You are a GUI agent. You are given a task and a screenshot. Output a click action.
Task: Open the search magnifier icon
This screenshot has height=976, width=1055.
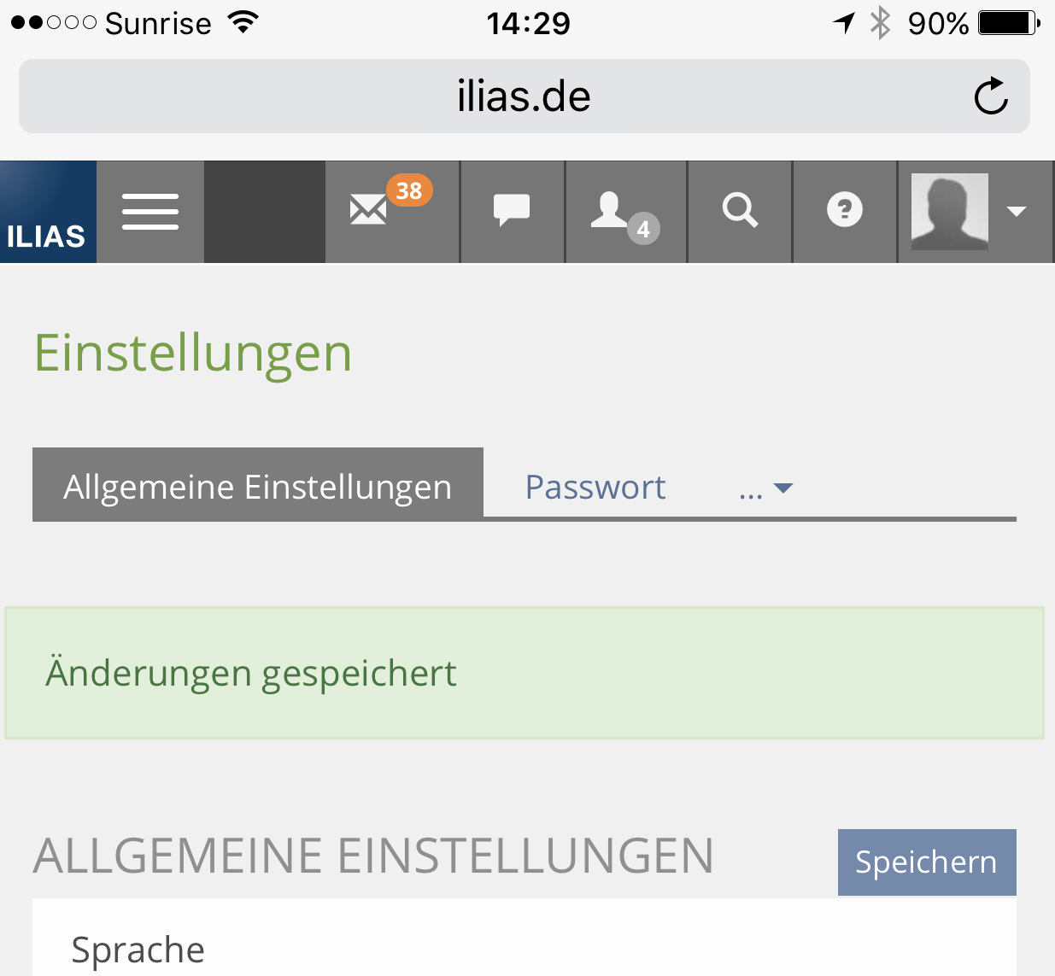coord(740,210)
